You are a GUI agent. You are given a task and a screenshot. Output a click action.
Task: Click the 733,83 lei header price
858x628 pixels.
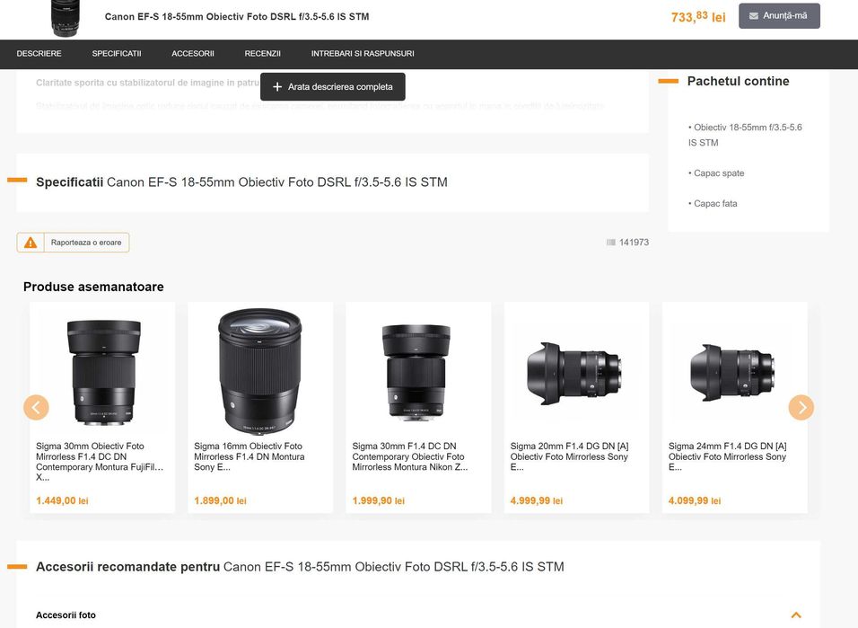tap(698, 17)
